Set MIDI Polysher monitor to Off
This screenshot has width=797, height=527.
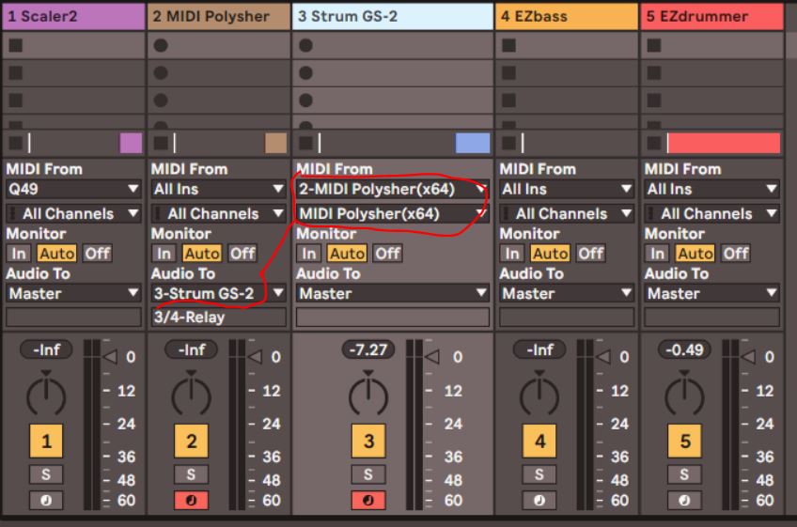click(242, 253)
